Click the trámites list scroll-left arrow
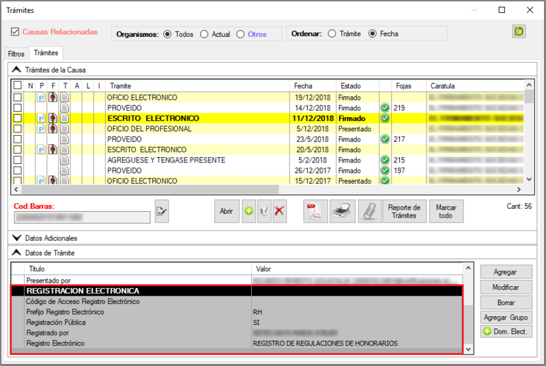 click(16, 189)
